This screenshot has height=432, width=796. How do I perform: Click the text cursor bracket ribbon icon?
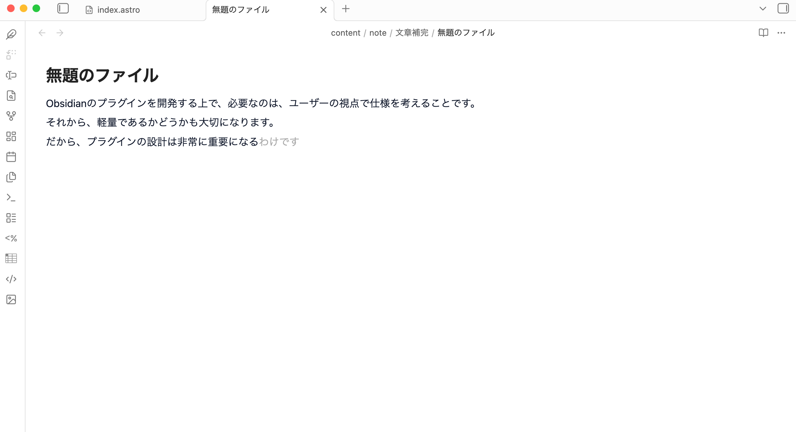pyautogui.click(x=11, y=75)
